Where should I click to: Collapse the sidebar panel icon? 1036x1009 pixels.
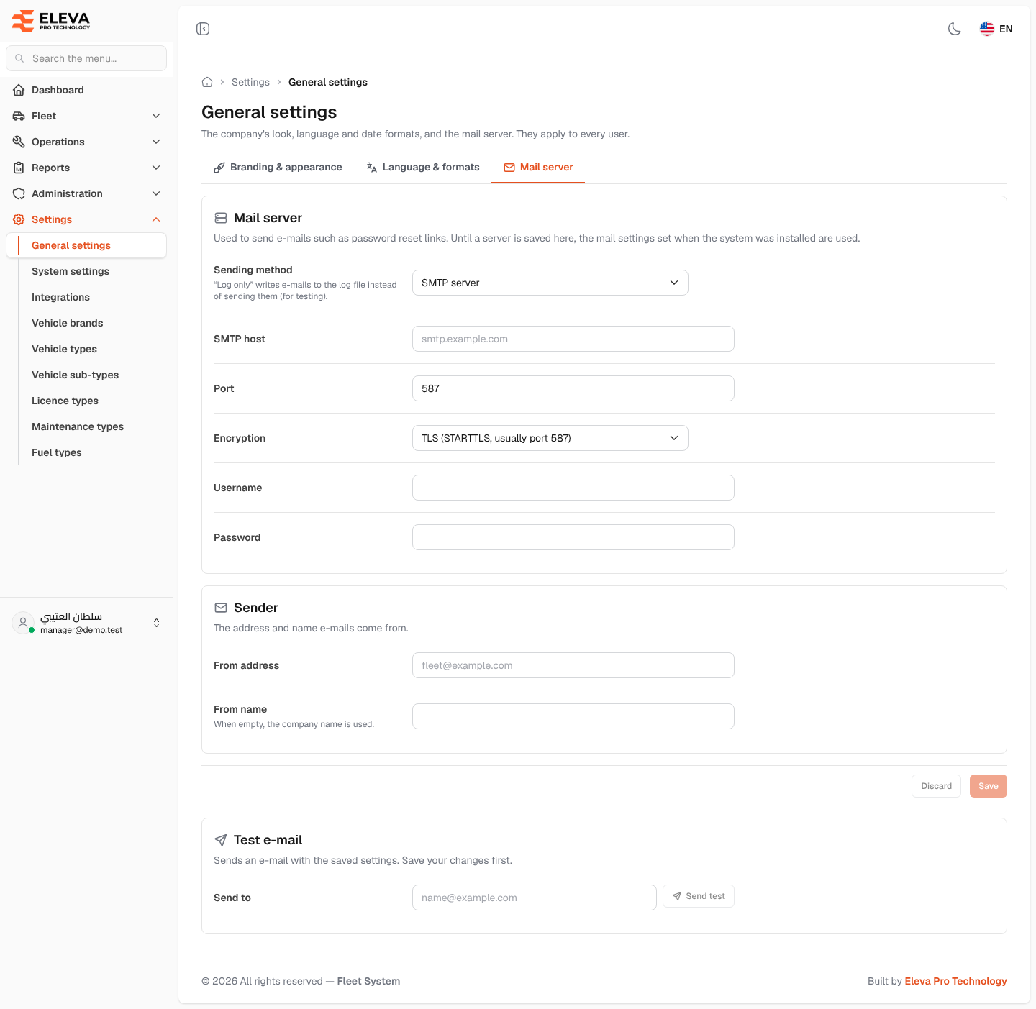pos(203,29)
